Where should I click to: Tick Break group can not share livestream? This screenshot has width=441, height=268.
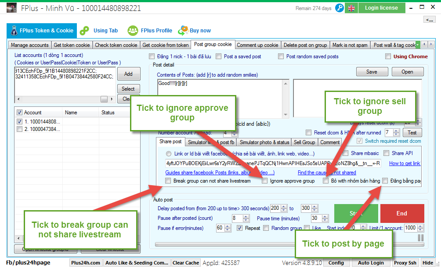(168, 181)
